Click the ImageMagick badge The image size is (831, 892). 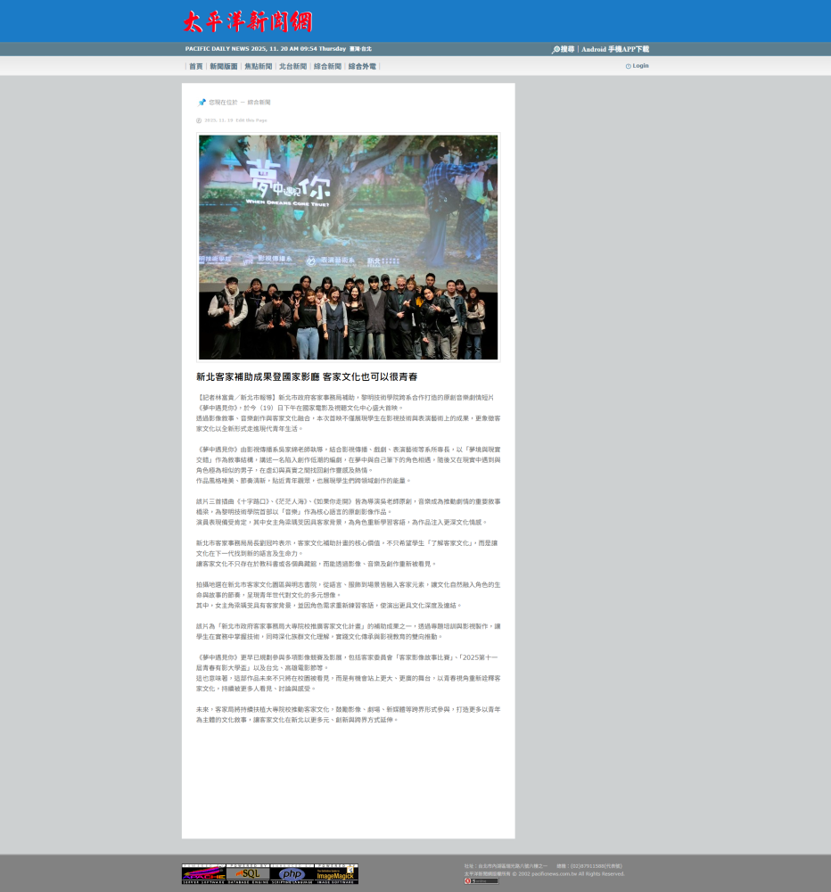335,874
